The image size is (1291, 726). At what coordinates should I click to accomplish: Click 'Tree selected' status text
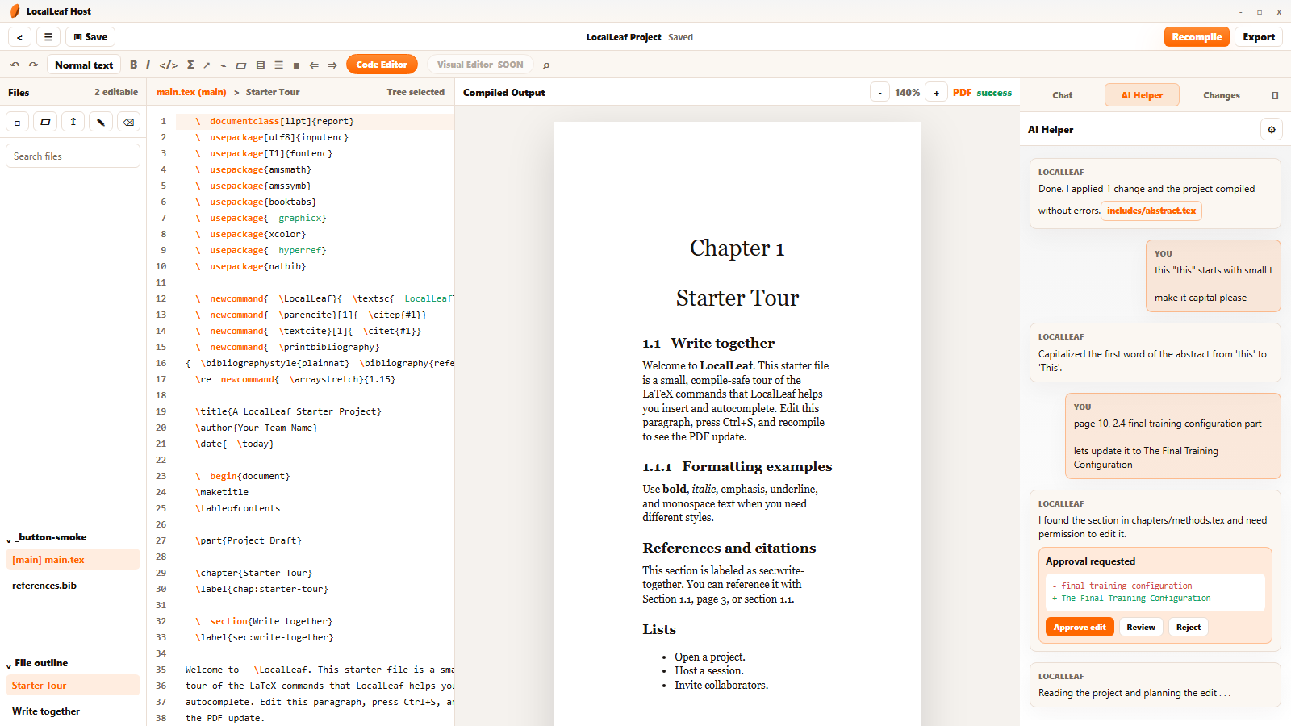pos(416,92)
